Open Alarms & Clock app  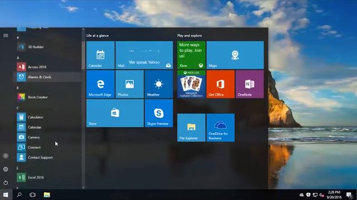[47, 77]
